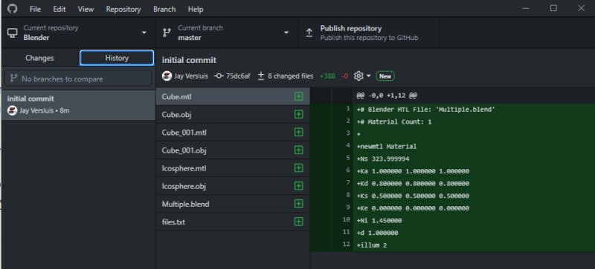This screenshot has height=269, width=595.
Task: Open the Help menu
Action: pyautogui.click(x=196, y=9)
